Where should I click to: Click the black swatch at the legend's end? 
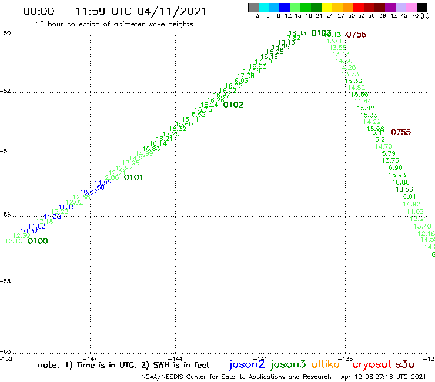coord(421,8)
